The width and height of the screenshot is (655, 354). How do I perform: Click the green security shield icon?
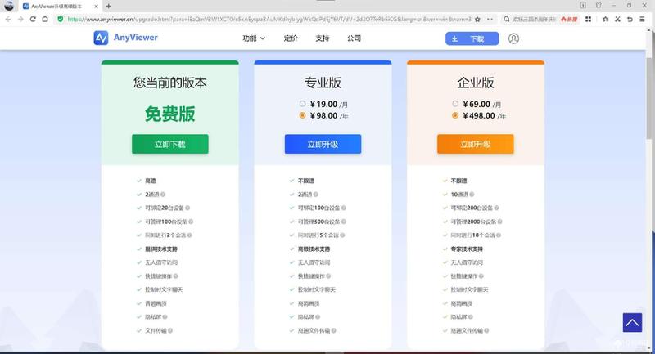coord(60,19)
